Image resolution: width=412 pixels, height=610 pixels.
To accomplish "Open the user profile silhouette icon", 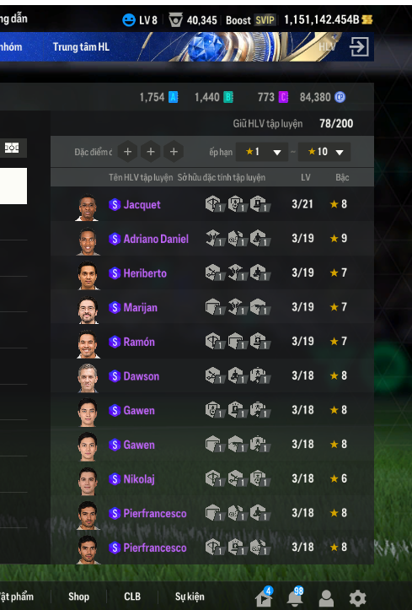I will pyautogui.click(x=326, y=598).
